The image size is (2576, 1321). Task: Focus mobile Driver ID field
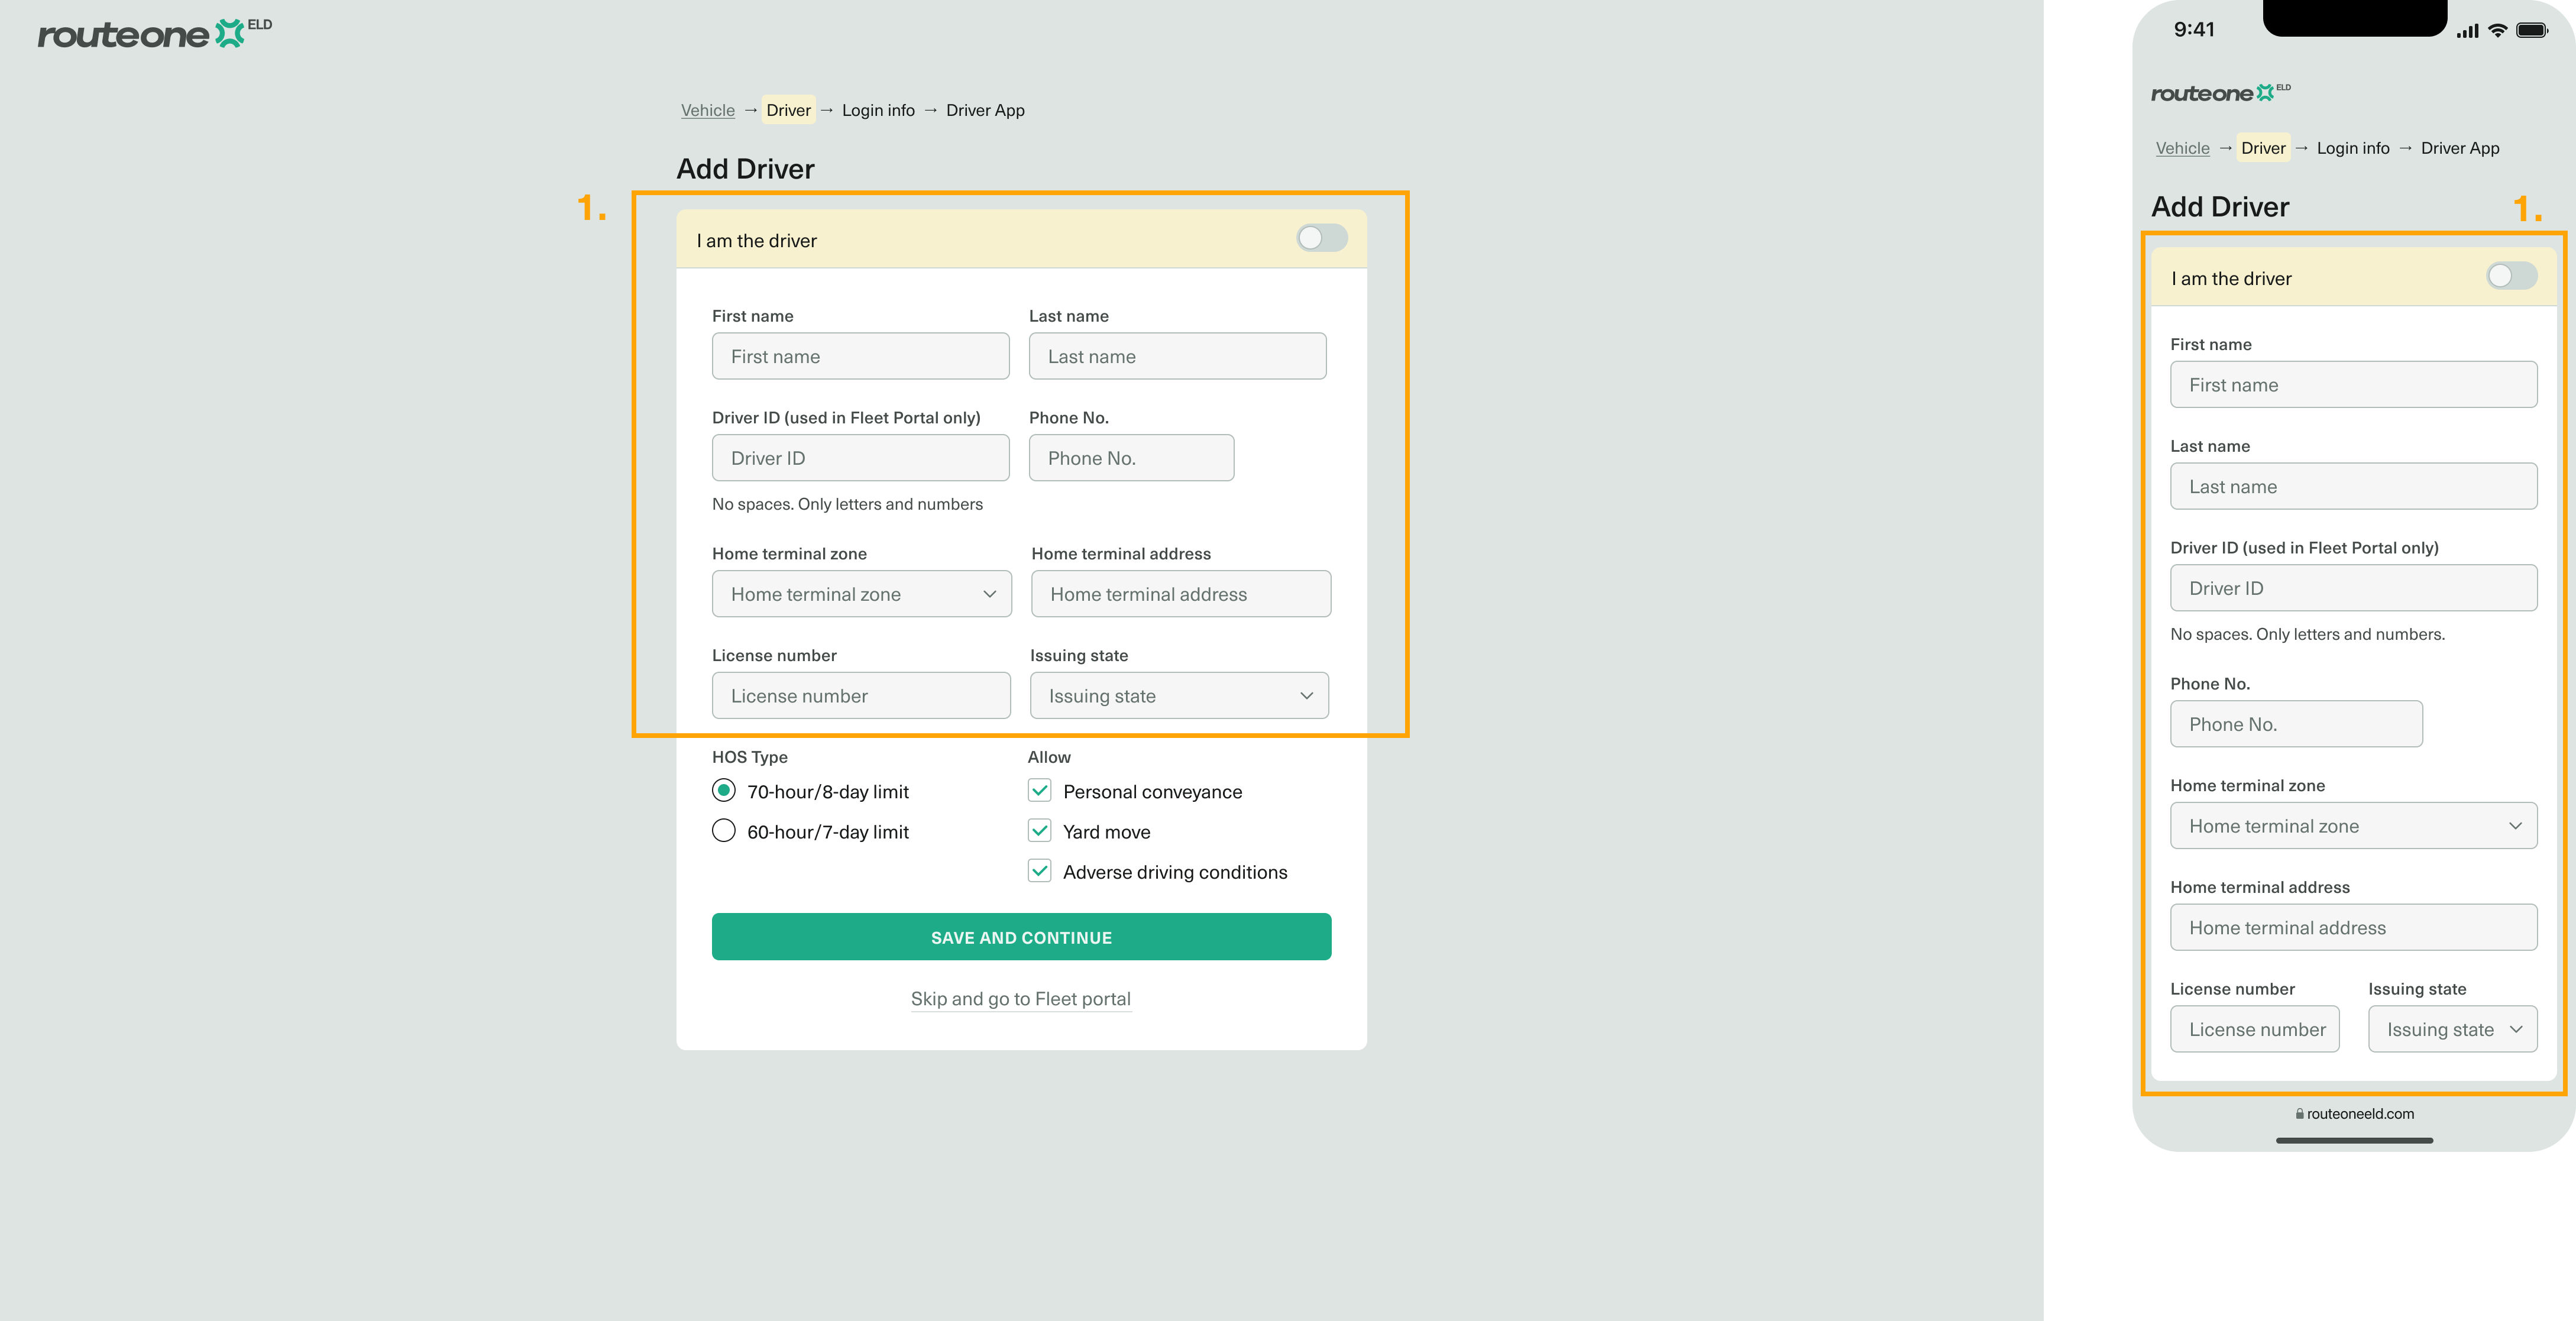(x=2353, y=588)
